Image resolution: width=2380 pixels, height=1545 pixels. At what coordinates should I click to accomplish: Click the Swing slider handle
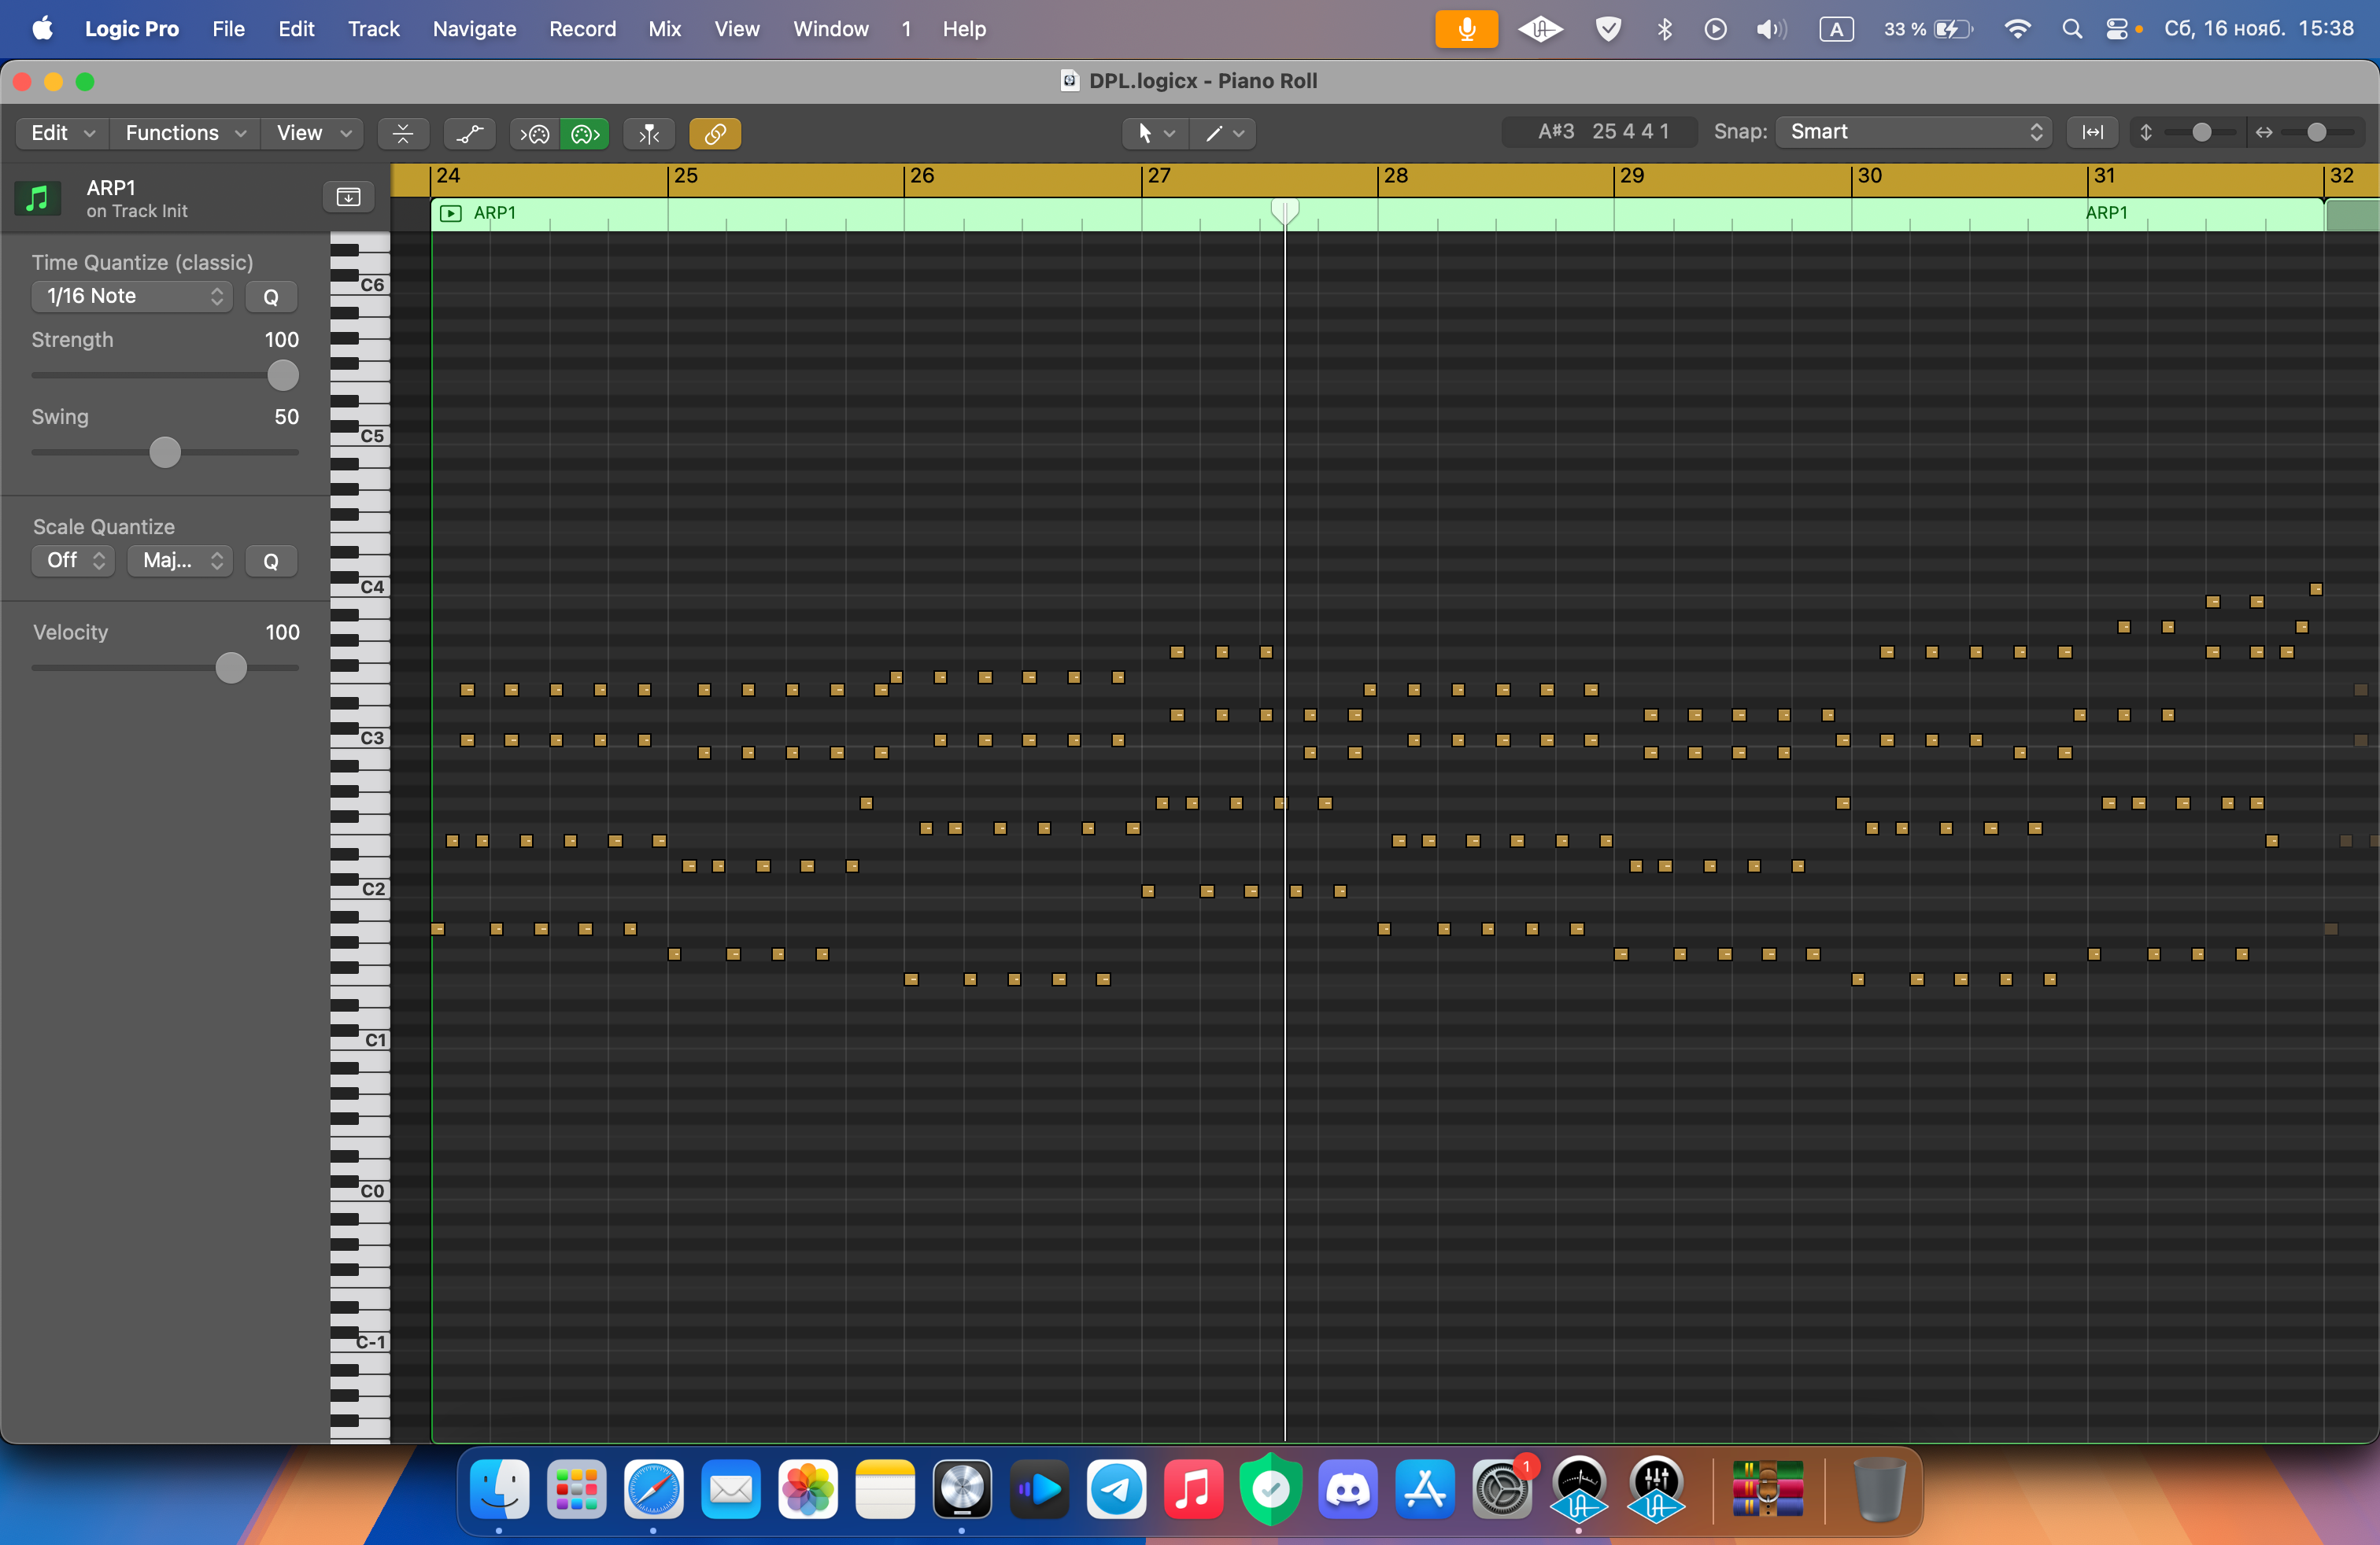tap(165, 452)
